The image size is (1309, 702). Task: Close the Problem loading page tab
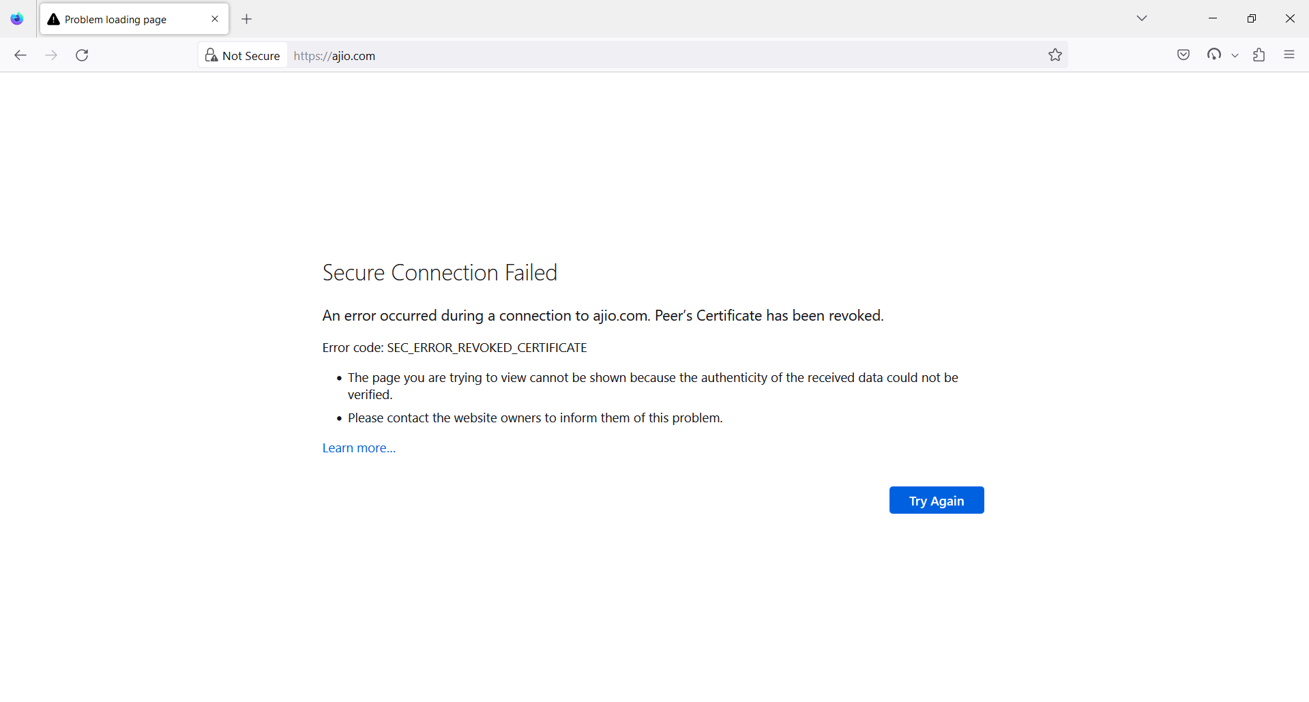[215, 19]
